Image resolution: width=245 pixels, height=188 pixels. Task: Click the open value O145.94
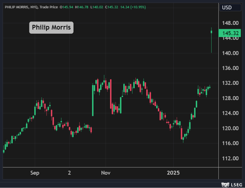tap(66, 7)
